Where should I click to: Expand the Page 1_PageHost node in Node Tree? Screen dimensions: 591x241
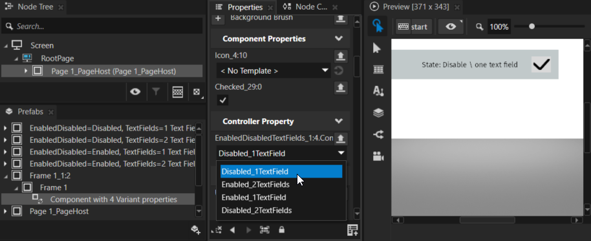pyautogui.click(x=26, y=71)
